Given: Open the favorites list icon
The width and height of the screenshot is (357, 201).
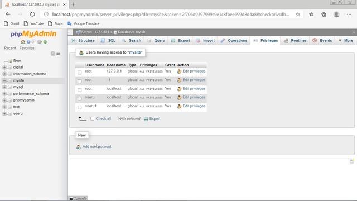Looking at the screenshot, I should pos(311,15).
